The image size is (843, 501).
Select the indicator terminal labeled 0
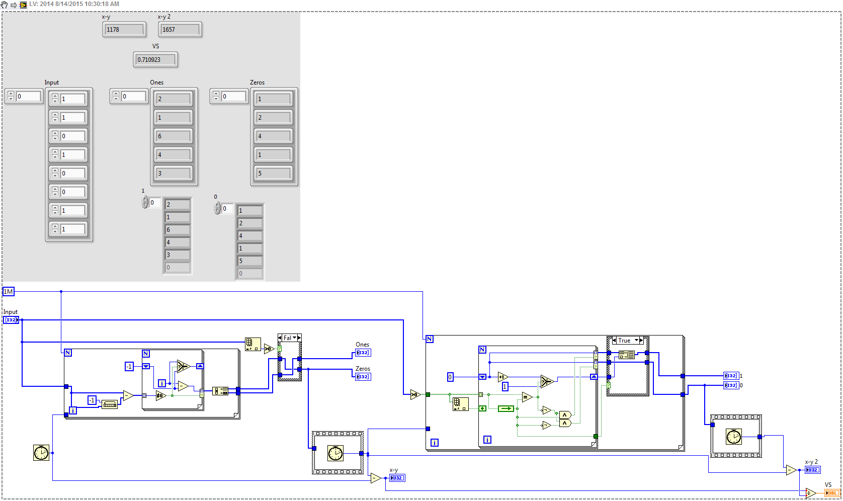click(731, 385)
